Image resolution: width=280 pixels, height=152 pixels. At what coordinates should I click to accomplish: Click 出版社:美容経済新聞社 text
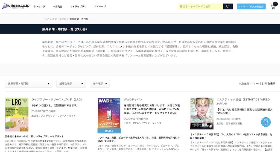(229, 124)
